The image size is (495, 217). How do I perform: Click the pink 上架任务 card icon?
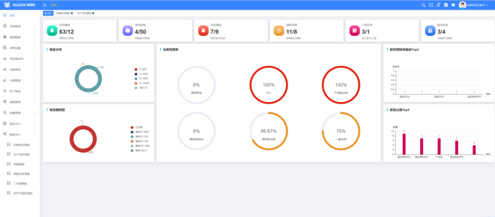(x=353, y=31)
